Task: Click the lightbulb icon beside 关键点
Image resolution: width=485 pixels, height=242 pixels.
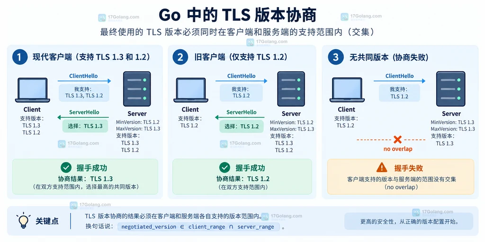Action: coord(24,220)
